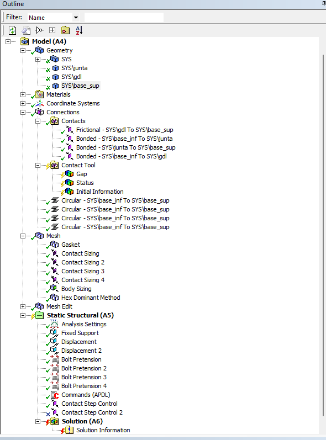326x440 pixels.
Task: Click the folder icon in Outline toolbar
Action: coord(65,30)
